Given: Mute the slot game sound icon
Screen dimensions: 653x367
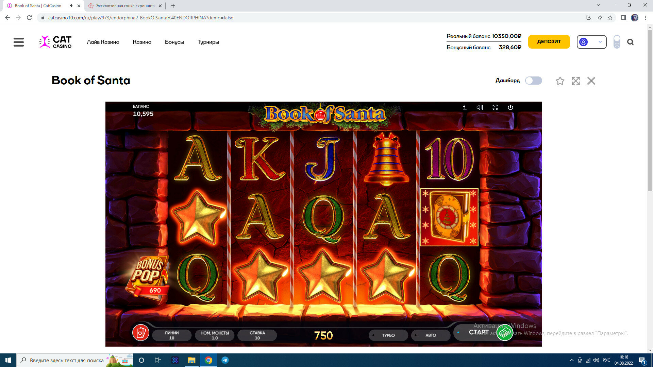Looking at the screenshot, I should pyautogui.click(x=480, y=107).
